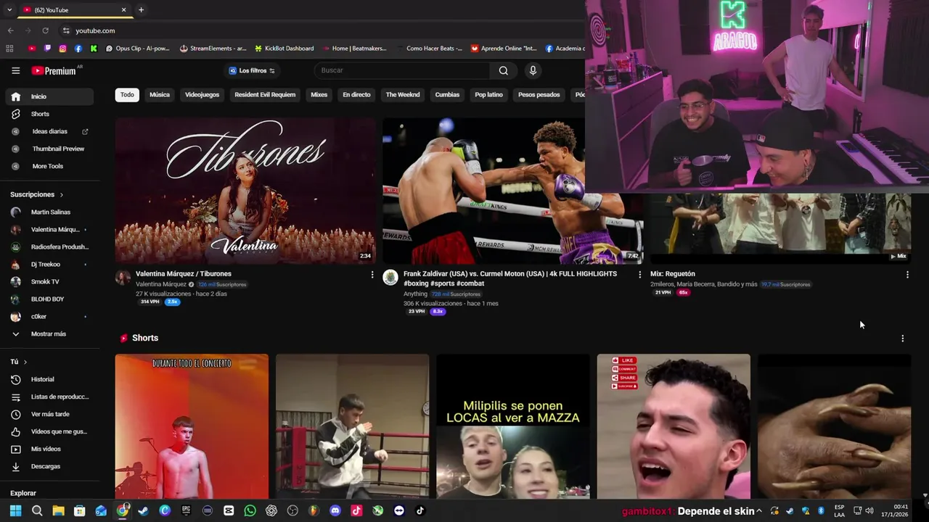This screenshot has height=522, width=929.
Task: Open StreamElements bookmark
Action: pyautogui.click(x=213, y=49)
